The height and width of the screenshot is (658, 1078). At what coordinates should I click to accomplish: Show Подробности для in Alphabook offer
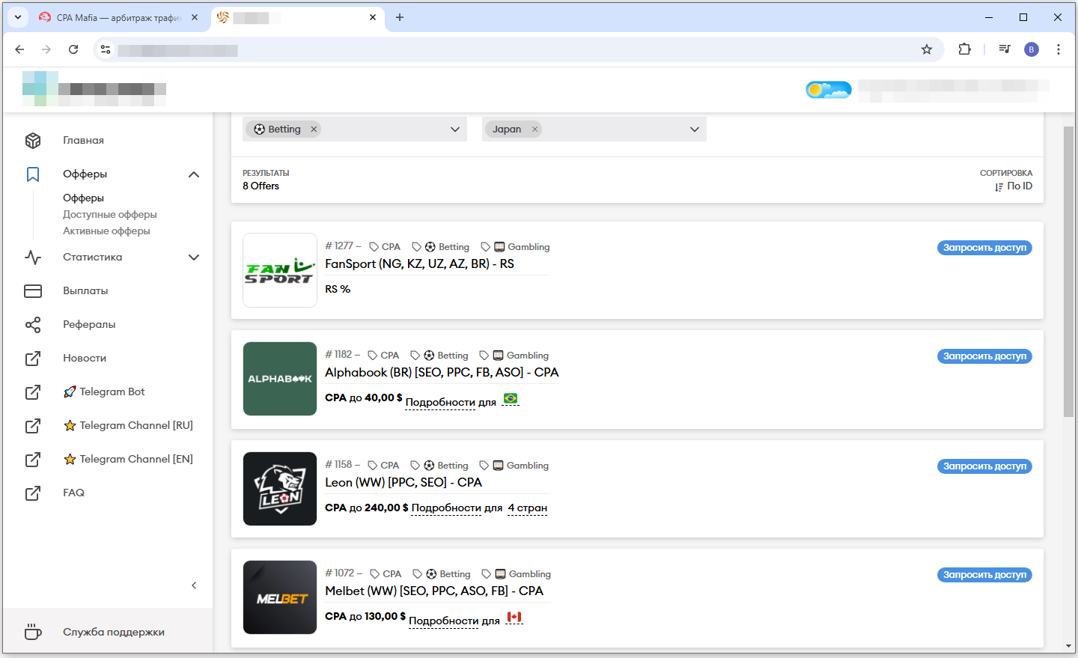tap(451, 402)
